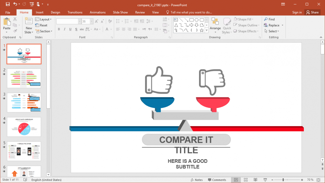
Task: Select the oval shape in gallery
Action: (x=196, y=20)
